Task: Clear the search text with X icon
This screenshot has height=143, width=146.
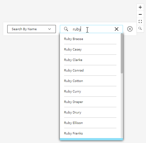Action: point(116,29)
